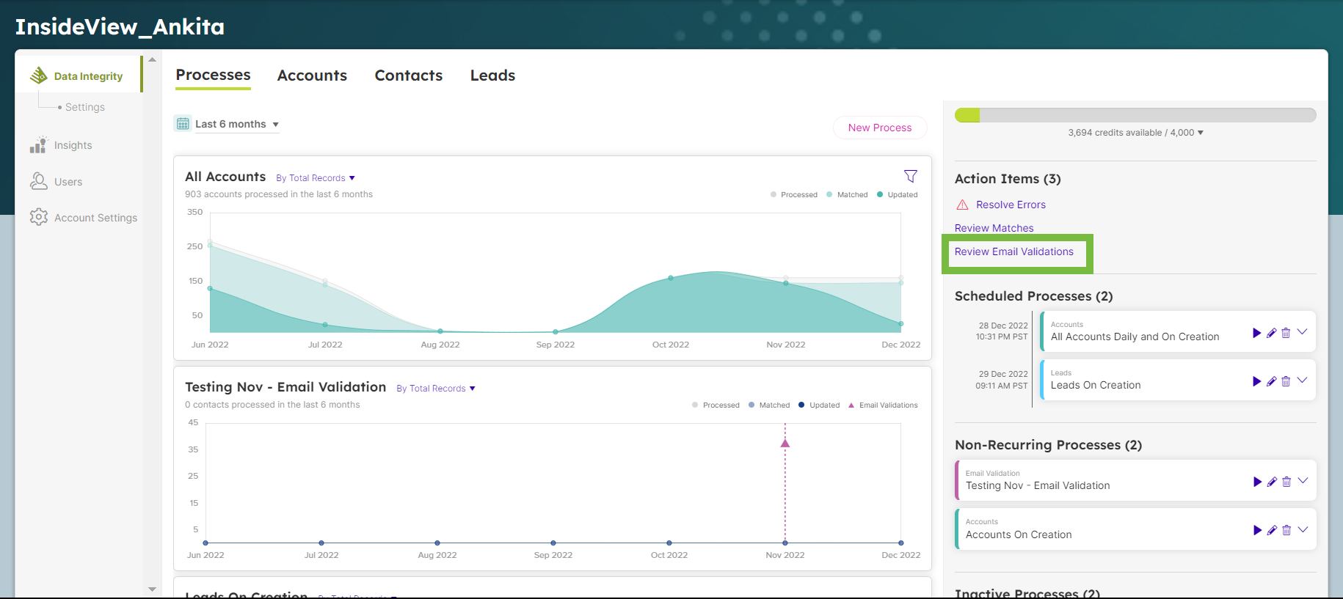Toggle the Processed legend in All Accounts chart

coord(794,195)
